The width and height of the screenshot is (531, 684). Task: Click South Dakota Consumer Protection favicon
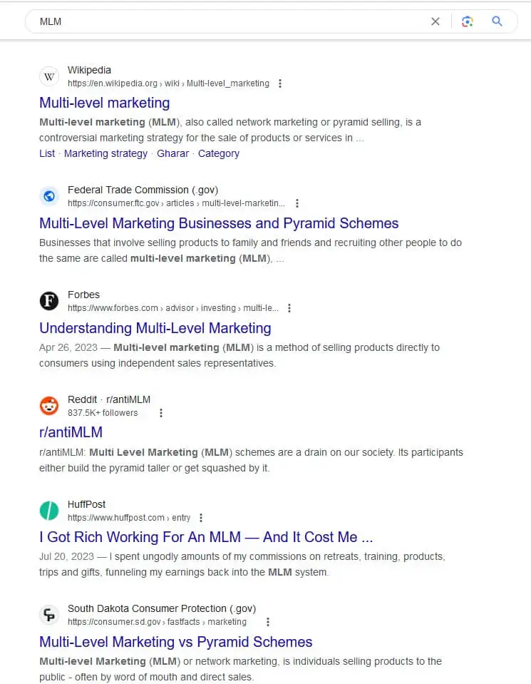(x=49, y=615)
